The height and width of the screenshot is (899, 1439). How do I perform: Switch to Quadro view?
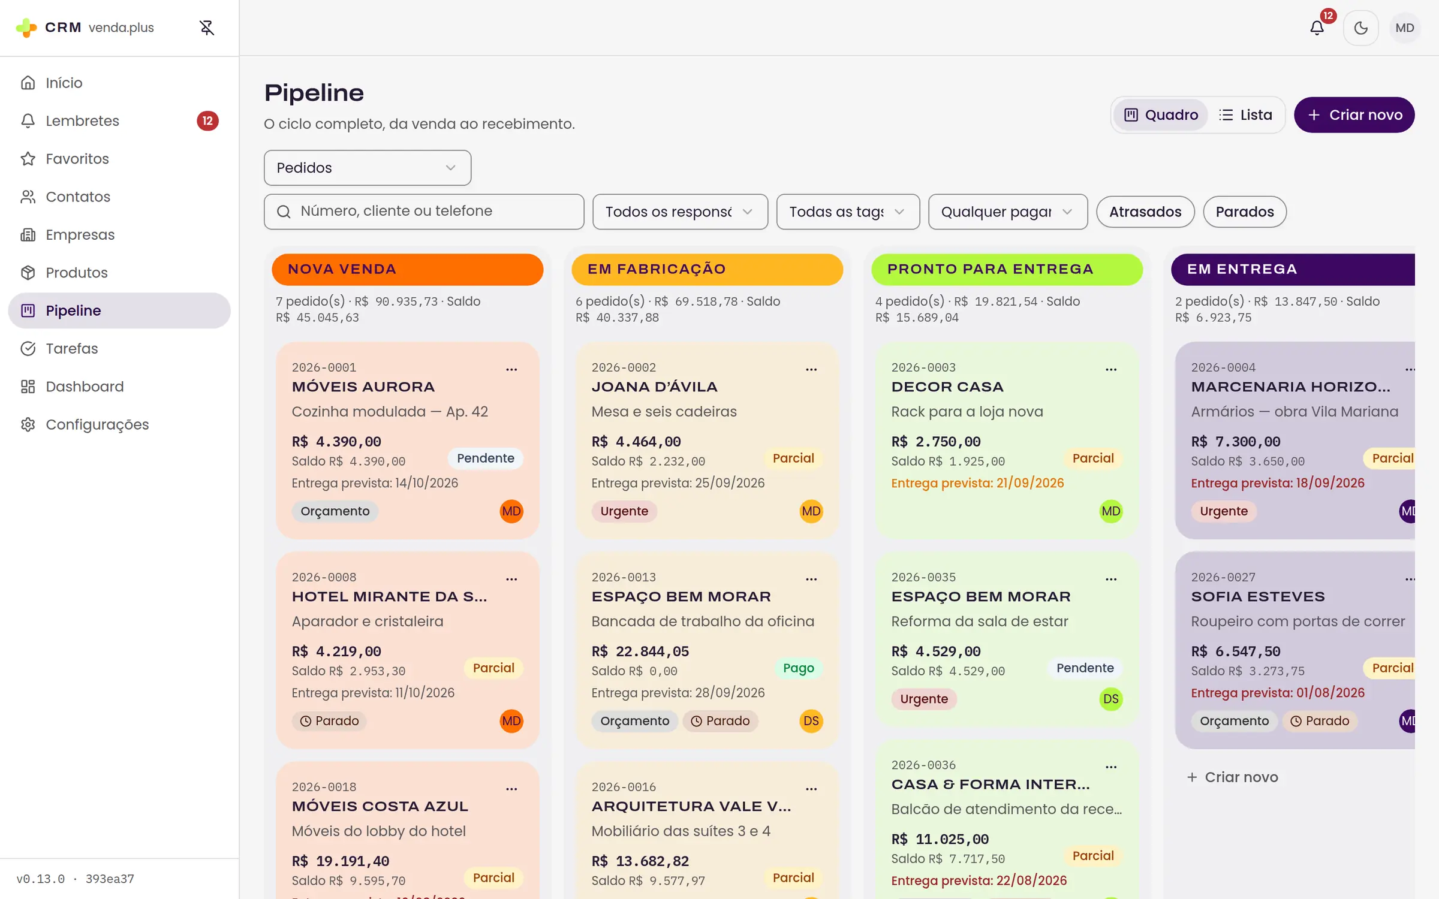click(x=1161, y=114)
